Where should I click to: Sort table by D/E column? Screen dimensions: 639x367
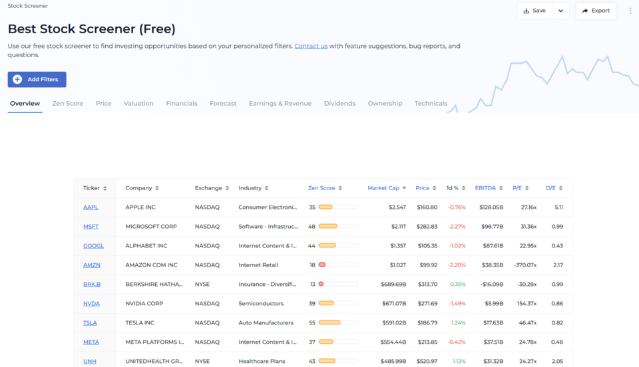(x=554, y=188)
